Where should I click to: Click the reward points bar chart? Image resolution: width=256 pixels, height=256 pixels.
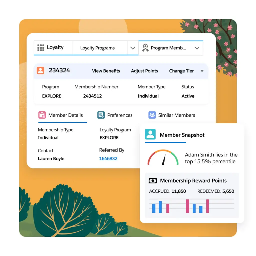[191, 206]
